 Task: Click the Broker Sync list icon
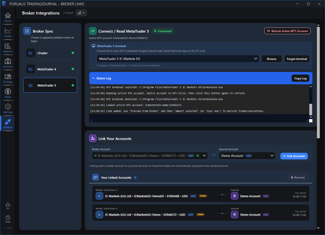pos(27,31)
